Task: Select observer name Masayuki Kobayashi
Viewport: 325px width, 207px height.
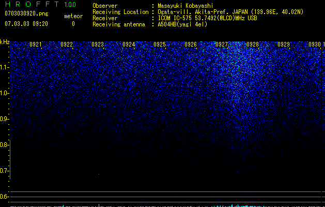Action: pos(185,6)
